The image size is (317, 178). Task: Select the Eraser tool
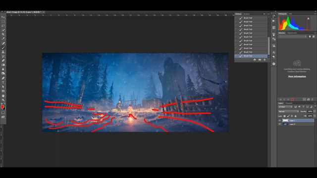[3, 60]
